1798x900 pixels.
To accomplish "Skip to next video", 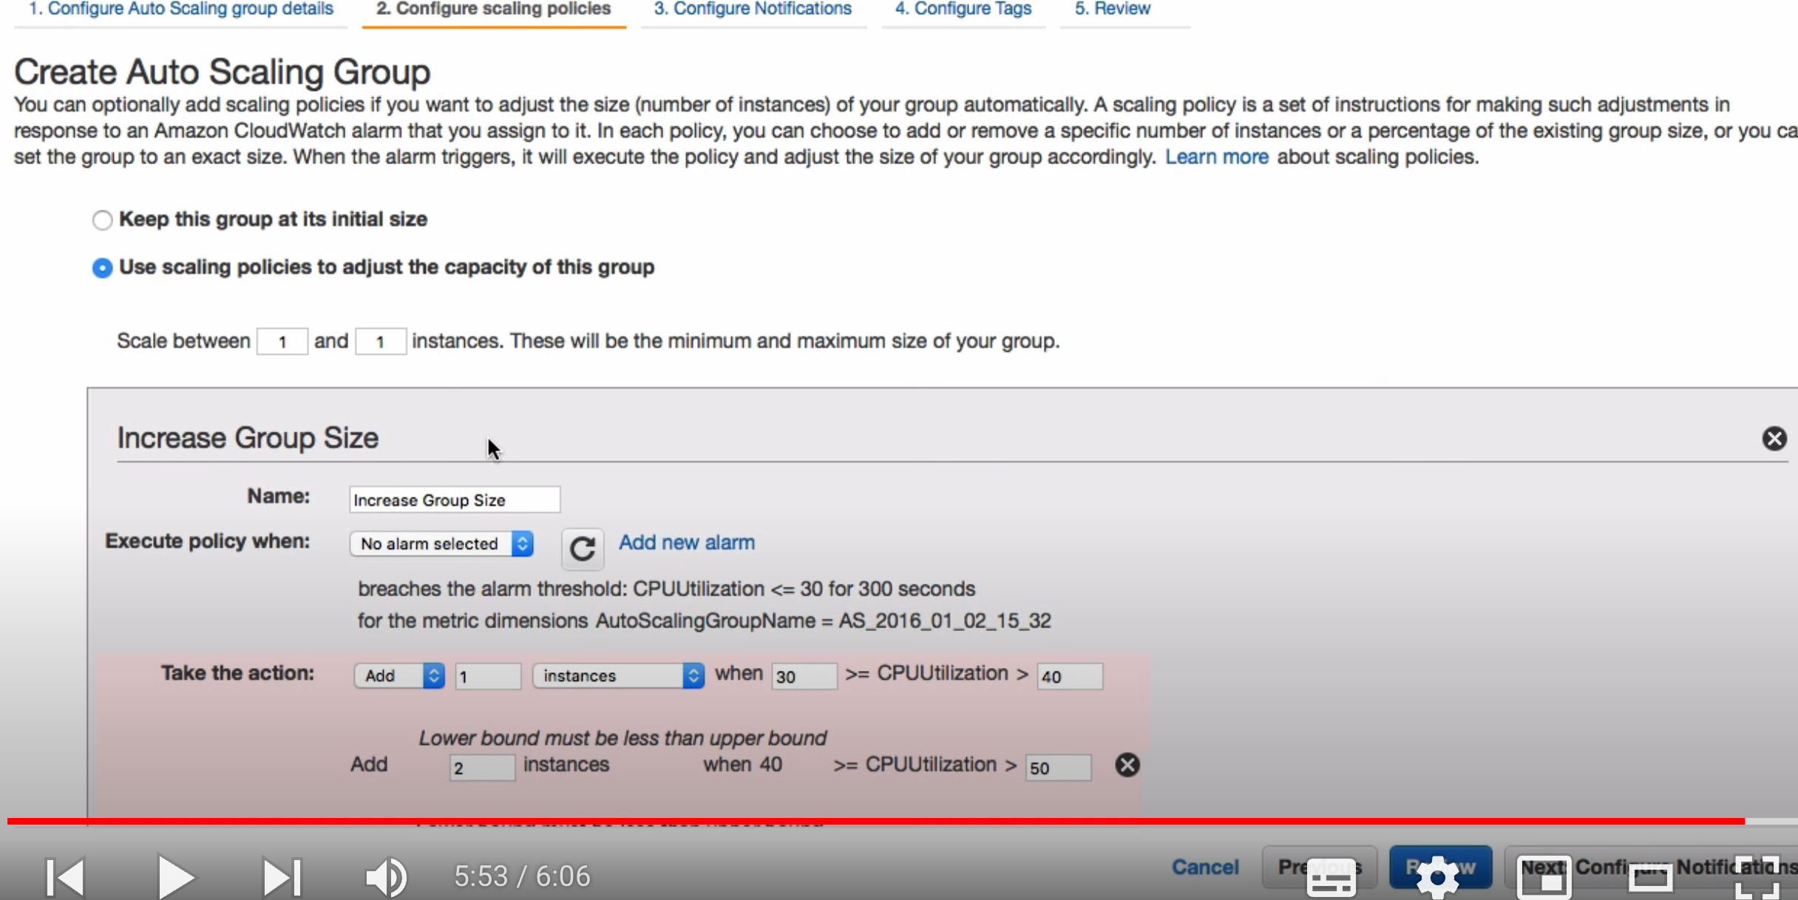I will tap(282, 877).
